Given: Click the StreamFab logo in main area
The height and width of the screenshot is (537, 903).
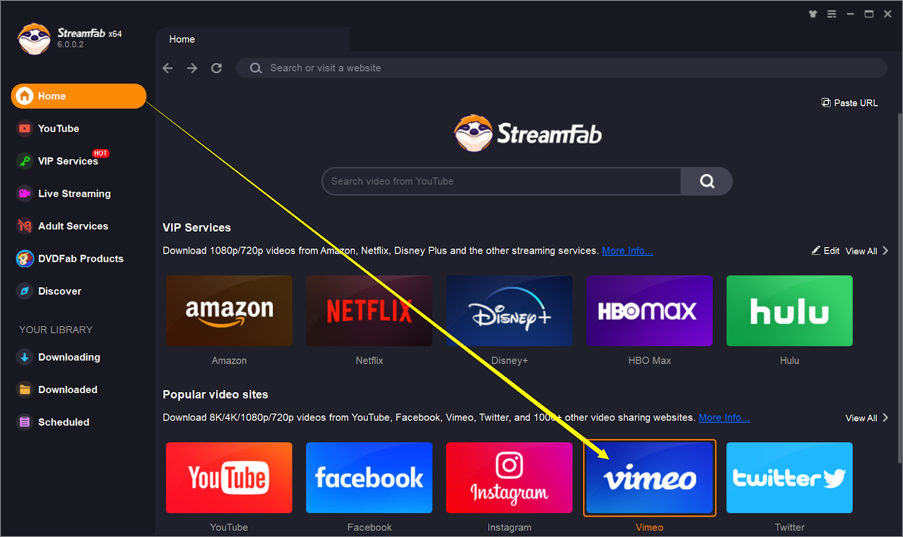Looking at the screenshot, I should [528, 134].
